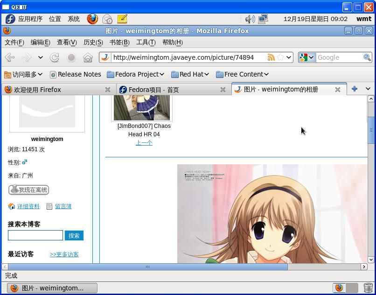Viewport: 376px width, 295px height.
Task: Reload the current page
Action: coord(55,57)
